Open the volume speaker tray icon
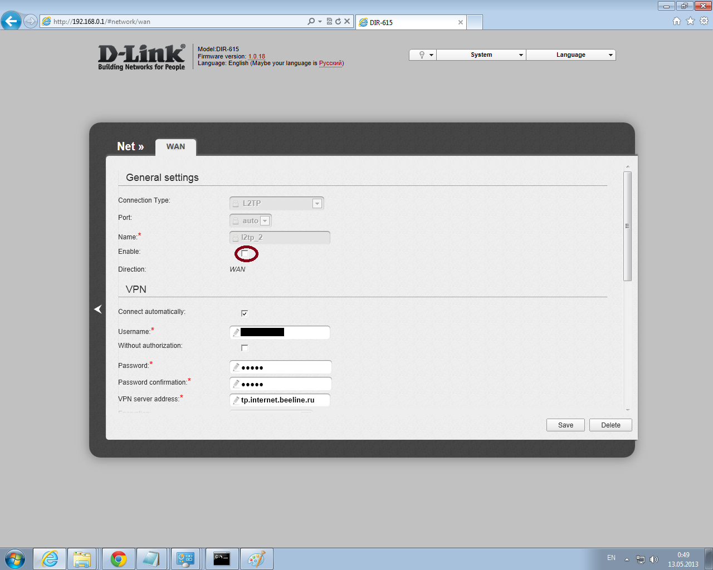This screenshot has width=713, height=570. click(653, 559)
